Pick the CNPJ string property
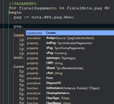Screen dimensions: 114x104 70,63
